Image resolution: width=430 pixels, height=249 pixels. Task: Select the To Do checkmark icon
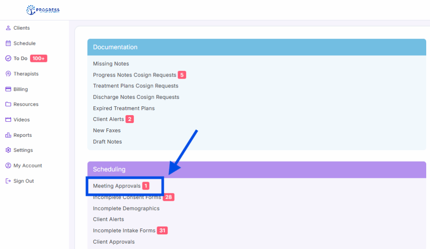pos(8,59)
